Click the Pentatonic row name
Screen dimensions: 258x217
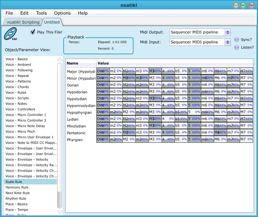tap(76, 133)
